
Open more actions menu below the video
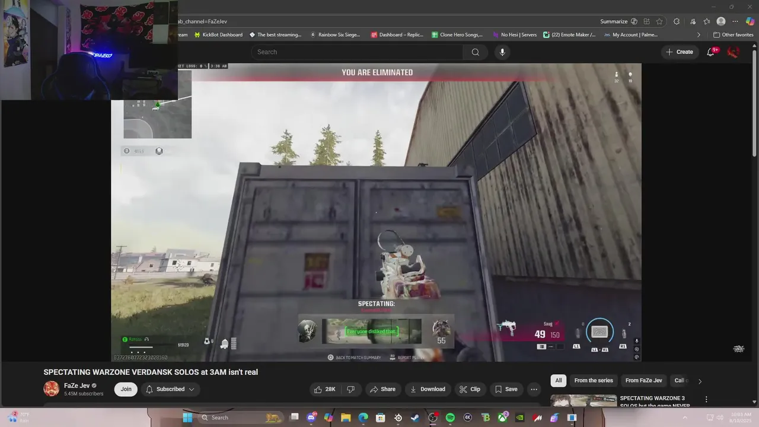pos(534,389)
